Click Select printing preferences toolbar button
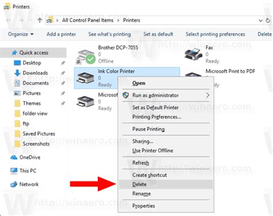The height and width of the screenshot is (216, 273). [215, 34]
